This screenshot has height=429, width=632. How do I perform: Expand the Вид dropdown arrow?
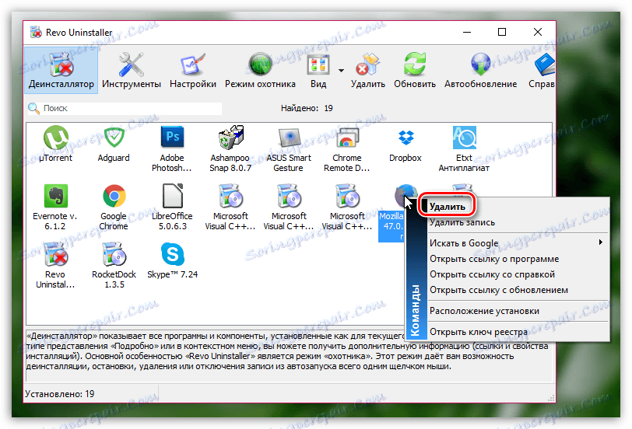(342, 71)
